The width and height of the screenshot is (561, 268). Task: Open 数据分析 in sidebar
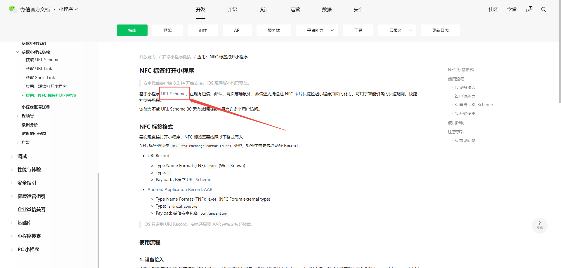click(30, 125)
